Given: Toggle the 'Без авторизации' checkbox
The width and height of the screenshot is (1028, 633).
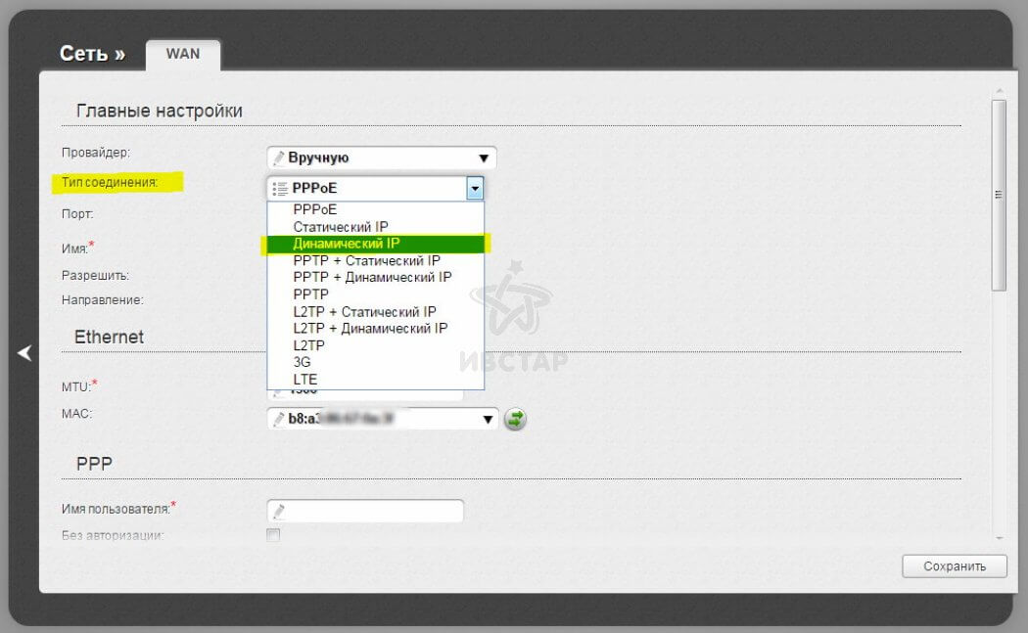Looking at the screenshot, I should pos(274,535).
